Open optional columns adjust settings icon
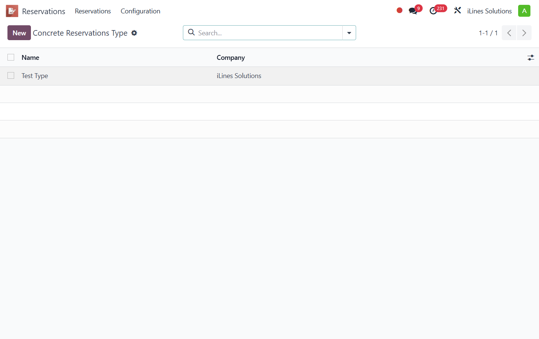 click(x=531, y=58)
